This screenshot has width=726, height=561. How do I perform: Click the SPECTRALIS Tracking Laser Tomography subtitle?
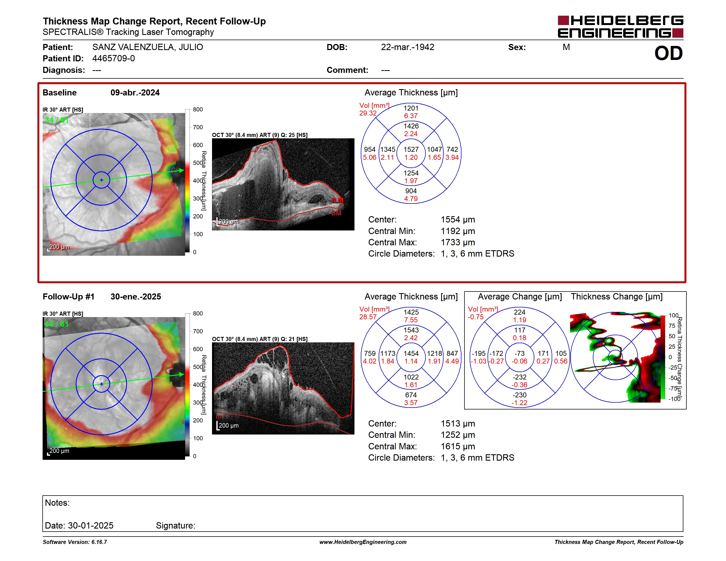[x=128, y=32]
